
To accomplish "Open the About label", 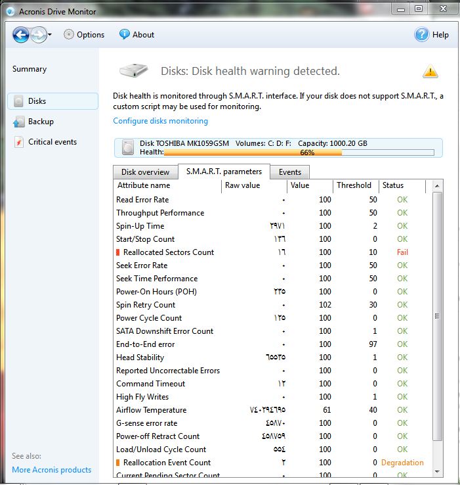I will [x=143, y=35].
